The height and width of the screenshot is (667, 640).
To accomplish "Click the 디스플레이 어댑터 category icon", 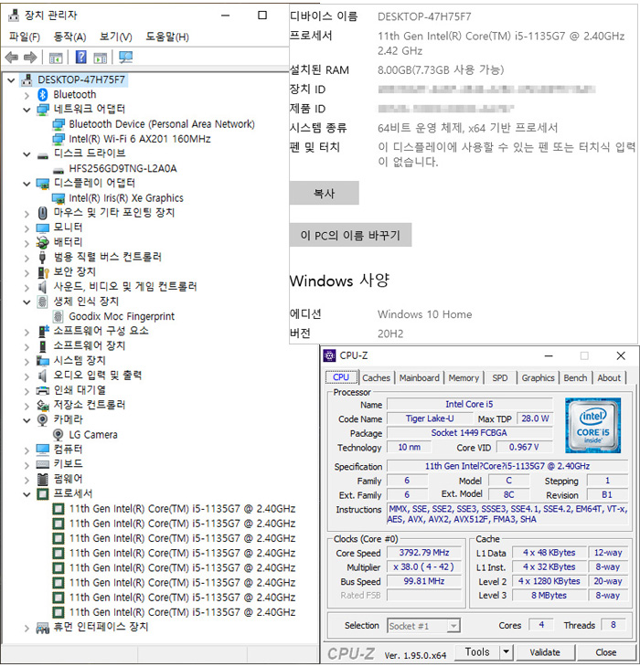I will coord(43,184).
